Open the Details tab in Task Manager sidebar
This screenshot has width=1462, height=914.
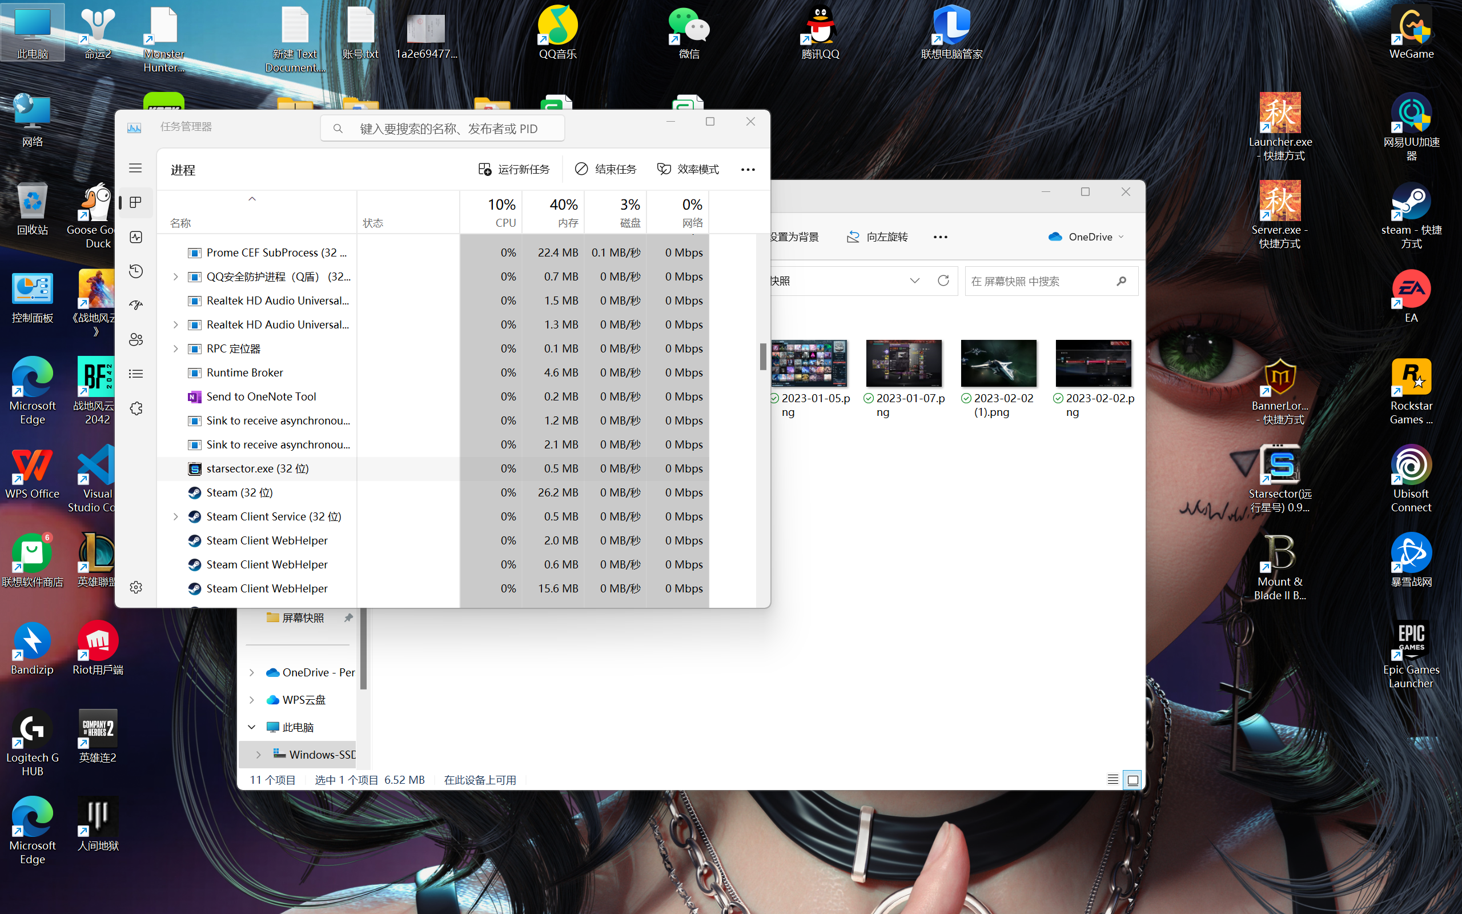[x=136, y=374]
